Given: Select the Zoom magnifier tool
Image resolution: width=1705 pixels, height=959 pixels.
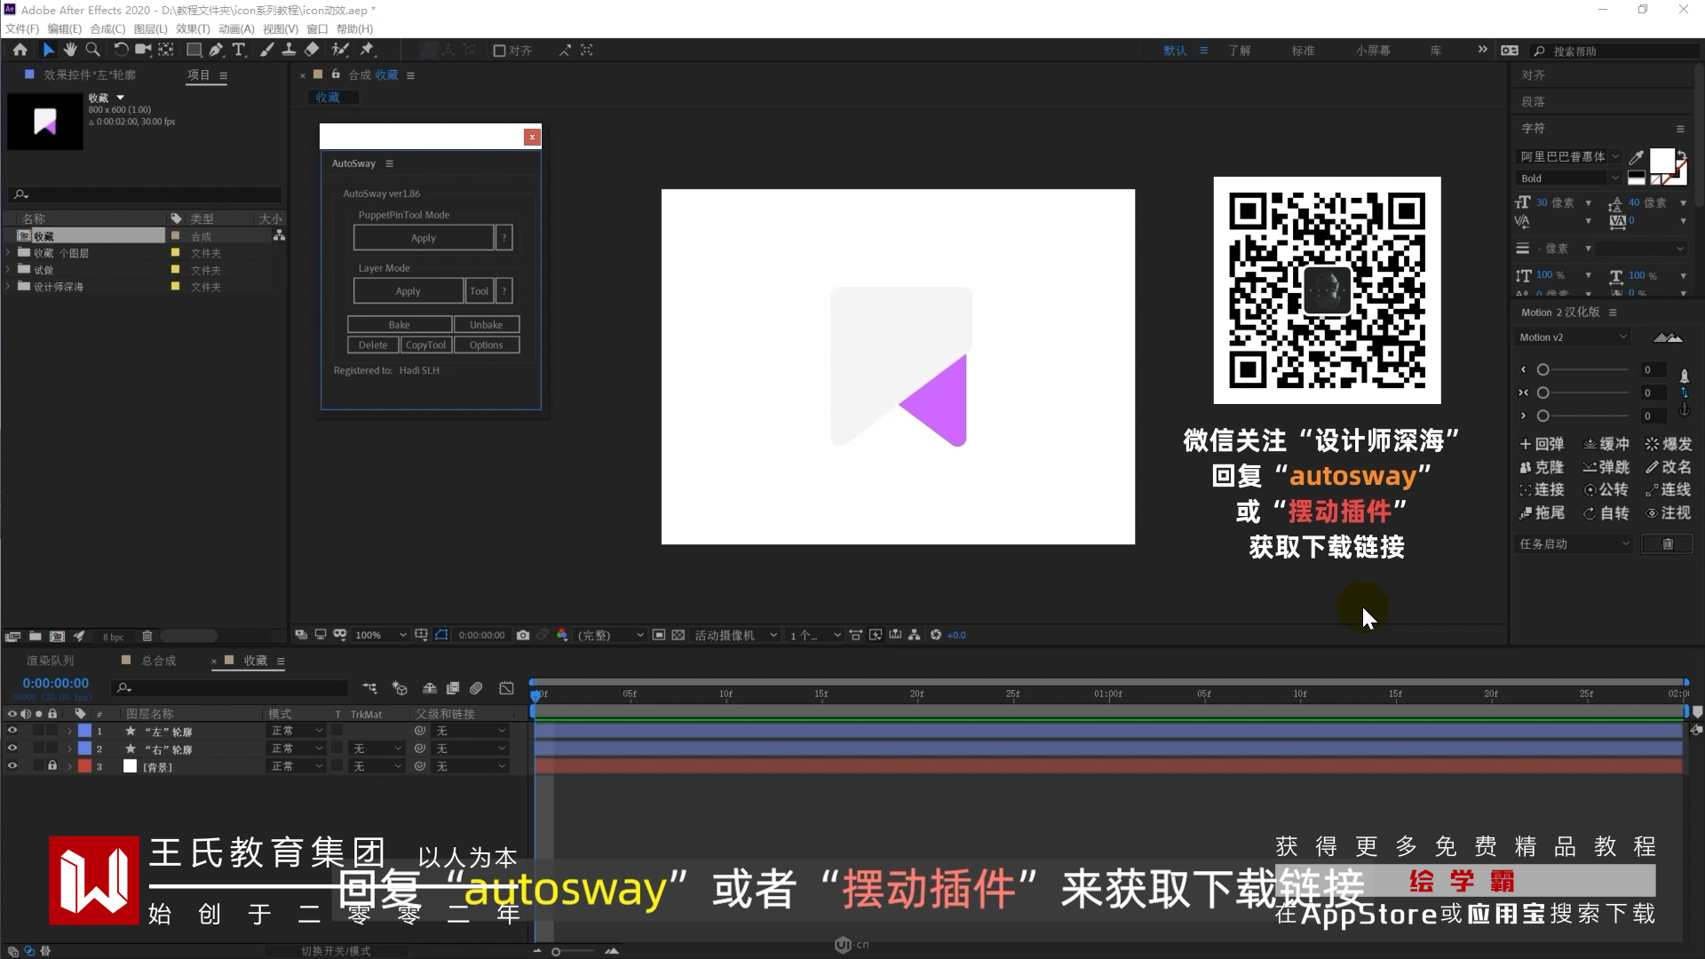Looking at the screenshot, I should coord(92,51).
